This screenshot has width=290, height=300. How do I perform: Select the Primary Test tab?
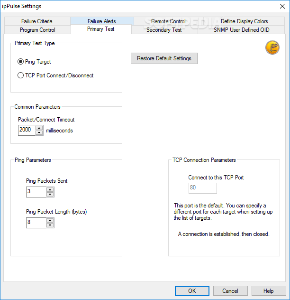tap(100, 29)
